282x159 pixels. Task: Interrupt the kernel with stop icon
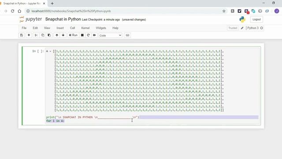pos(82,35)
